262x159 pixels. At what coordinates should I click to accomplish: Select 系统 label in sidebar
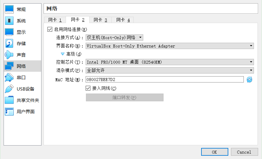tap(21, 21)
